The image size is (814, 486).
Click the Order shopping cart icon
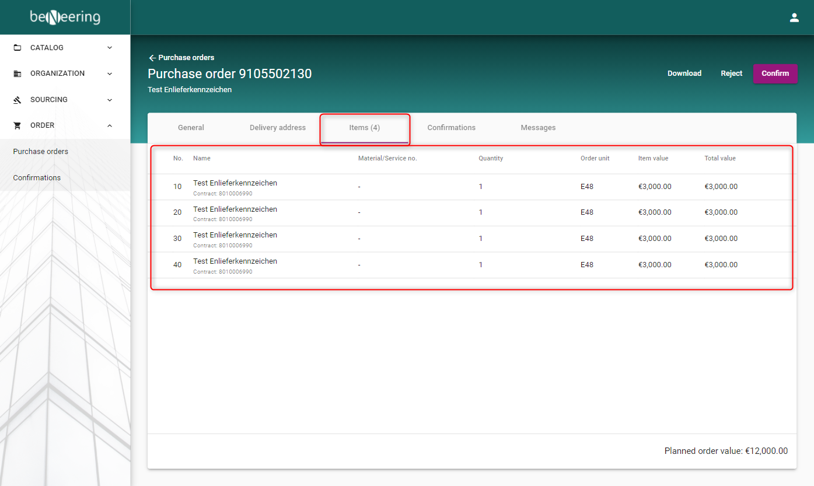18,125
